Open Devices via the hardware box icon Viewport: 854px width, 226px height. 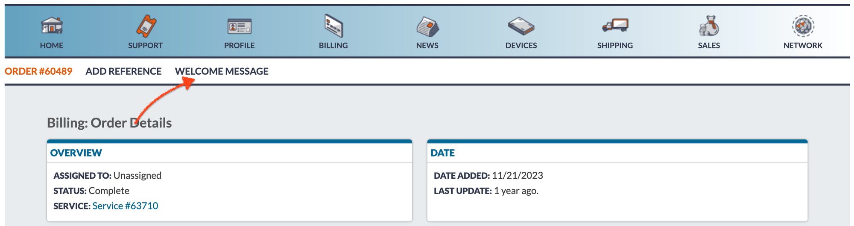pos(521,26)
